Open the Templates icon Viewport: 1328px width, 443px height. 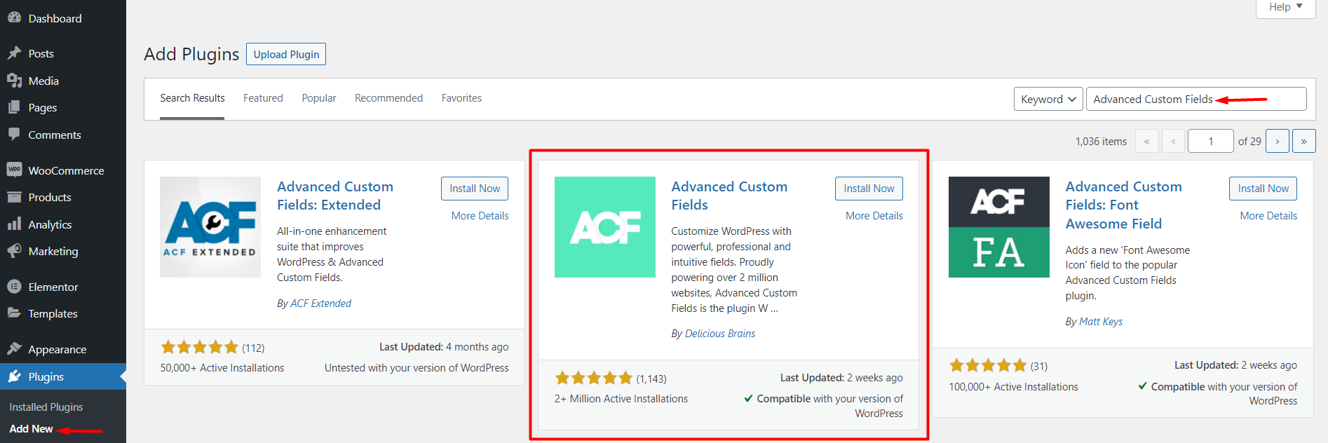pos(16,313)
